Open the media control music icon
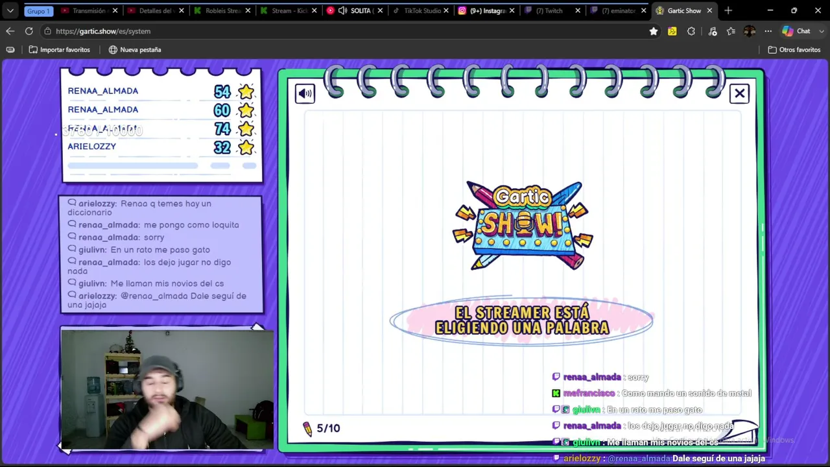The image size is (830, 467). pyautogui.click(x=713, y=31)
